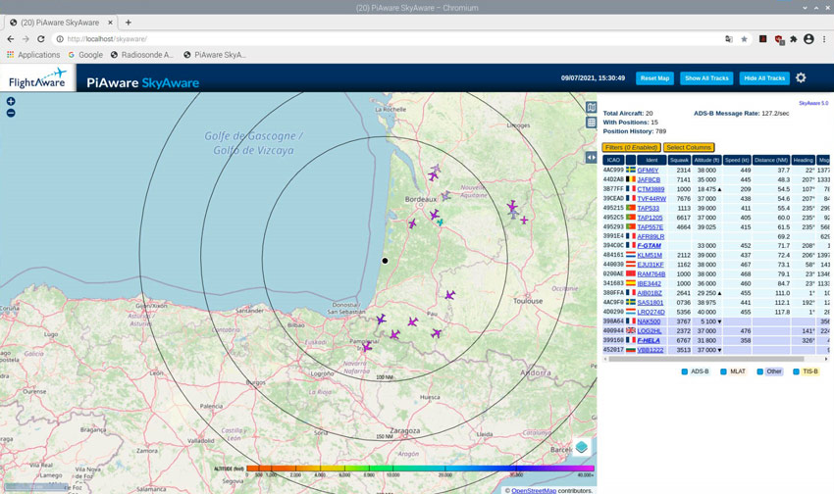The height and width of the screenshot is (494, 834).
Task: View site information icon in address bar
Action: tap(60, 39)
